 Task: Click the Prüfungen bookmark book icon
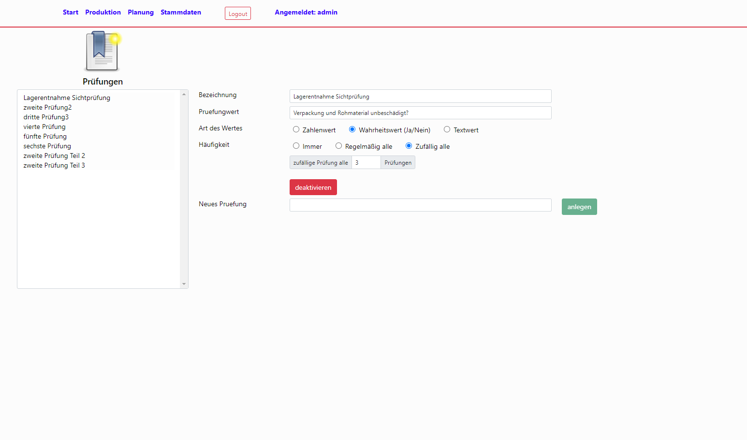click(103, 51)
